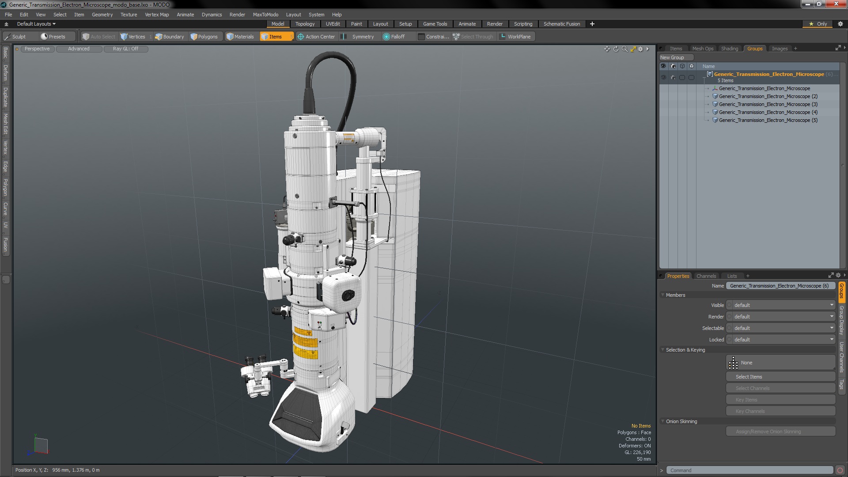Select the Sculpt tool icon
The width and height of the screenshot is (848, 477).
click(7, 37)
